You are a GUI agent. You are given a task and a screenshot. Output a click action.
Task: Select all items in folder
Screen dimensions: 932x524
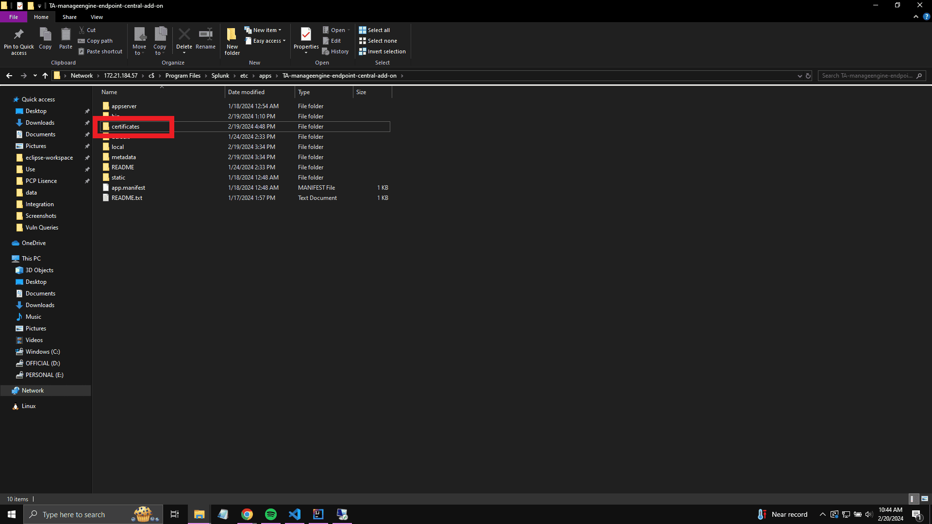pos(374,30)
